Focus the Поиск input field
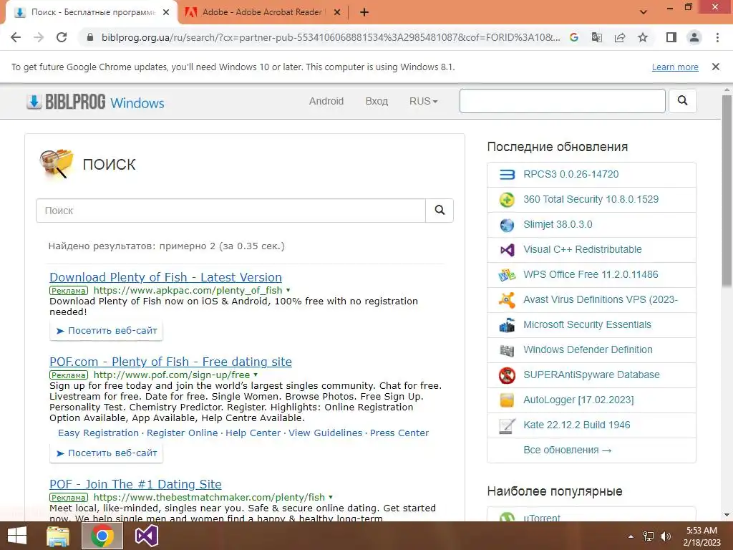This screenshot has width=733, height=550. (x=231, y=211)
